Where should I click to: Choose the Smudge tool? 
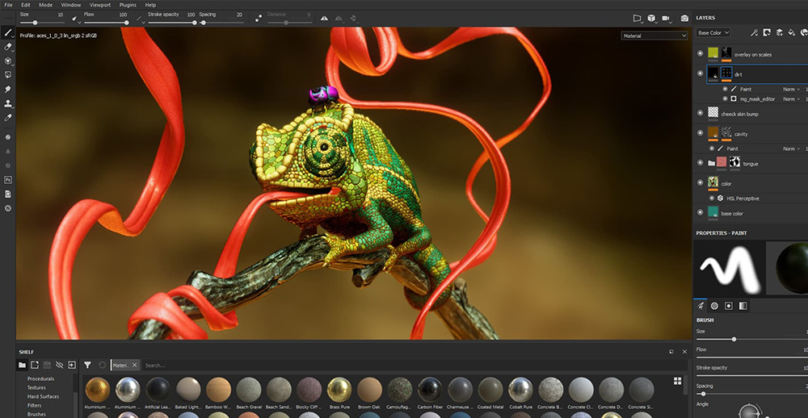7,89
